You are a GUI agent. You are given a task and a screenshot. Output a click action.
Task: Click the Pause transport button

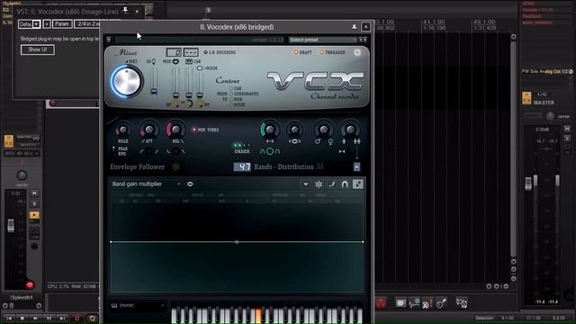click(49, 318)
